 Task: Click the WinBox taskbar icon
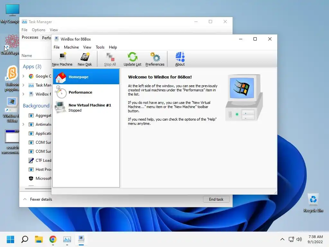click(81, 239)
